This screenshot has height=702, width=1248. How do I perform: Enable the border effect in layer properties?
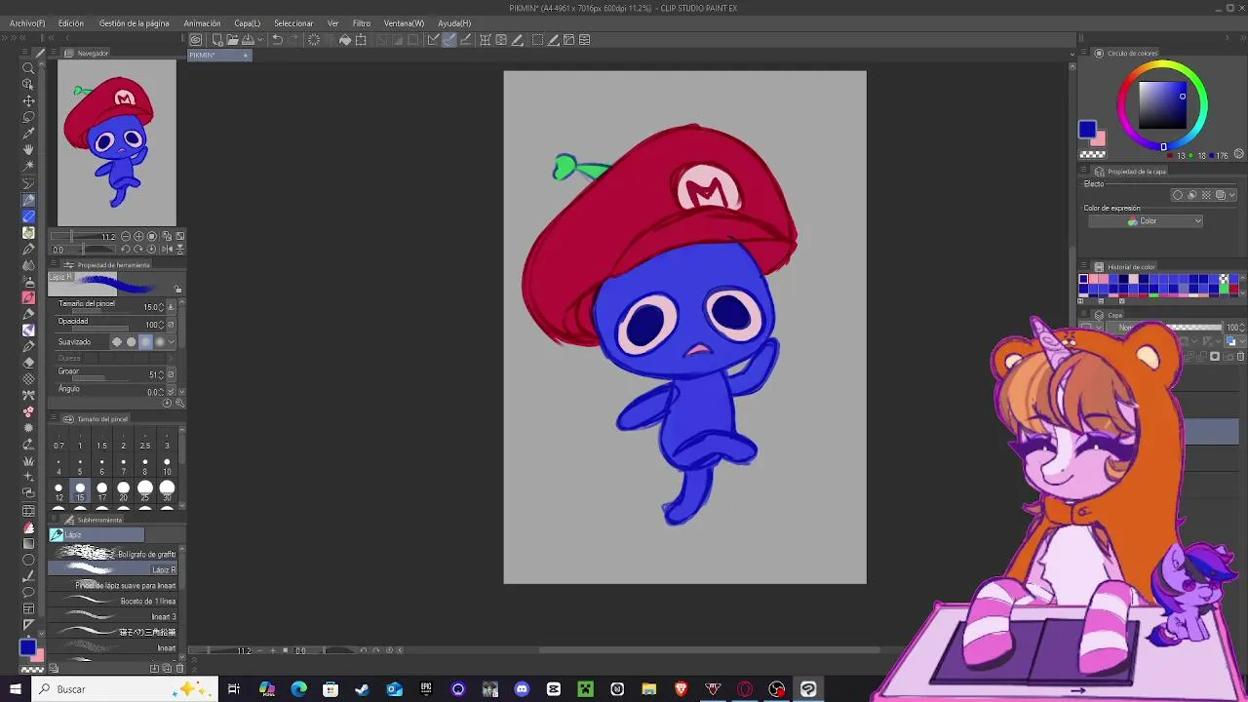pos(1178,195)
